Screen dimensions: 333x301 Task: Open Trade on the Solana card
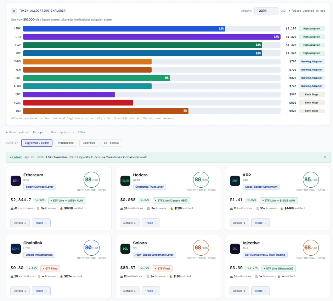coord(152,291)
